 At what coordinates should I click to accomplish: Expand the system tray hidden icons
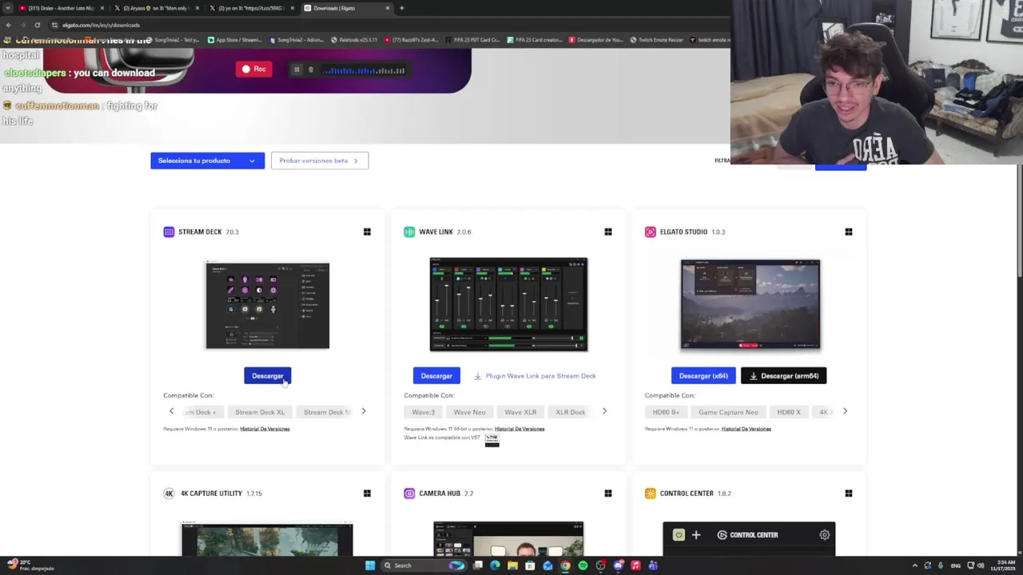click(915, 565)
